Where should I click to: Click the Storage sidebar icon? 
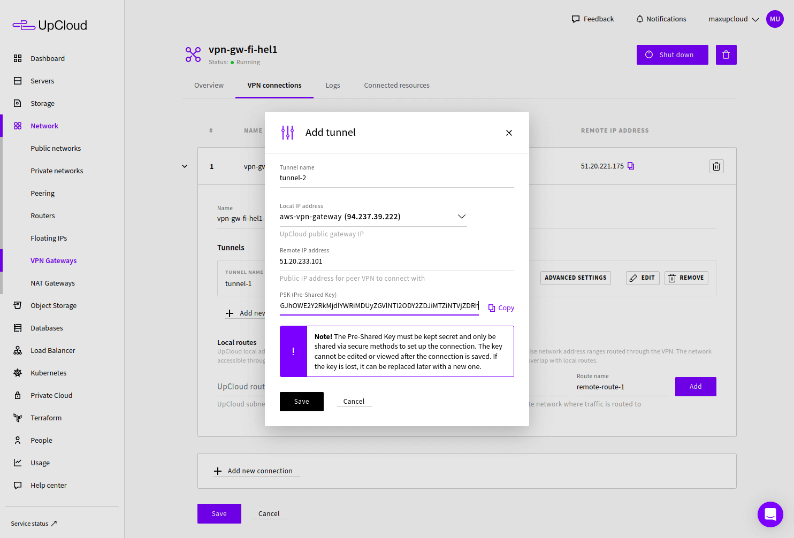[x=18, y=103]
